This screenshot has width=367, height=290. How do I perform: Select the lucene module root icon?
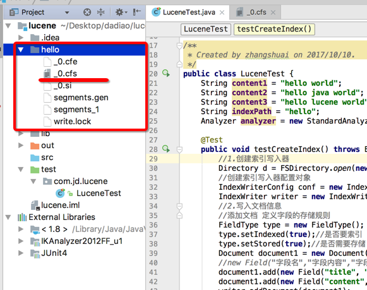pos(23,26)
